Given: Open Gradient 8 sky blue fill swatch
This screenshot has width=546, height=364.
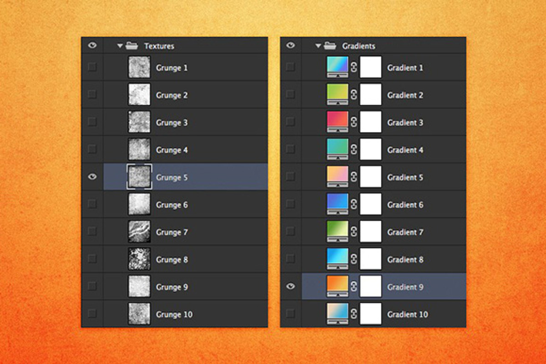Looking at the screenshot, I should pyautogui.click(x=338, y=259).
